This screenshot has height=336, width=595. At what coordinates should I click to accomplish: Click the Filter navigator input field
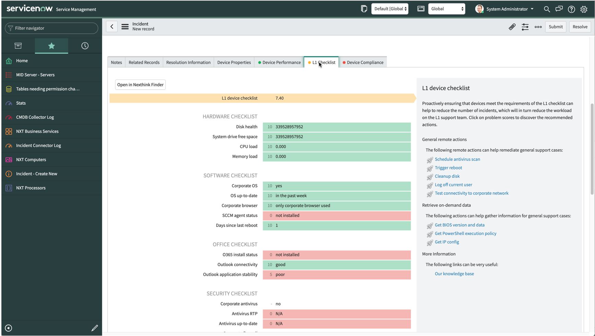51,28
